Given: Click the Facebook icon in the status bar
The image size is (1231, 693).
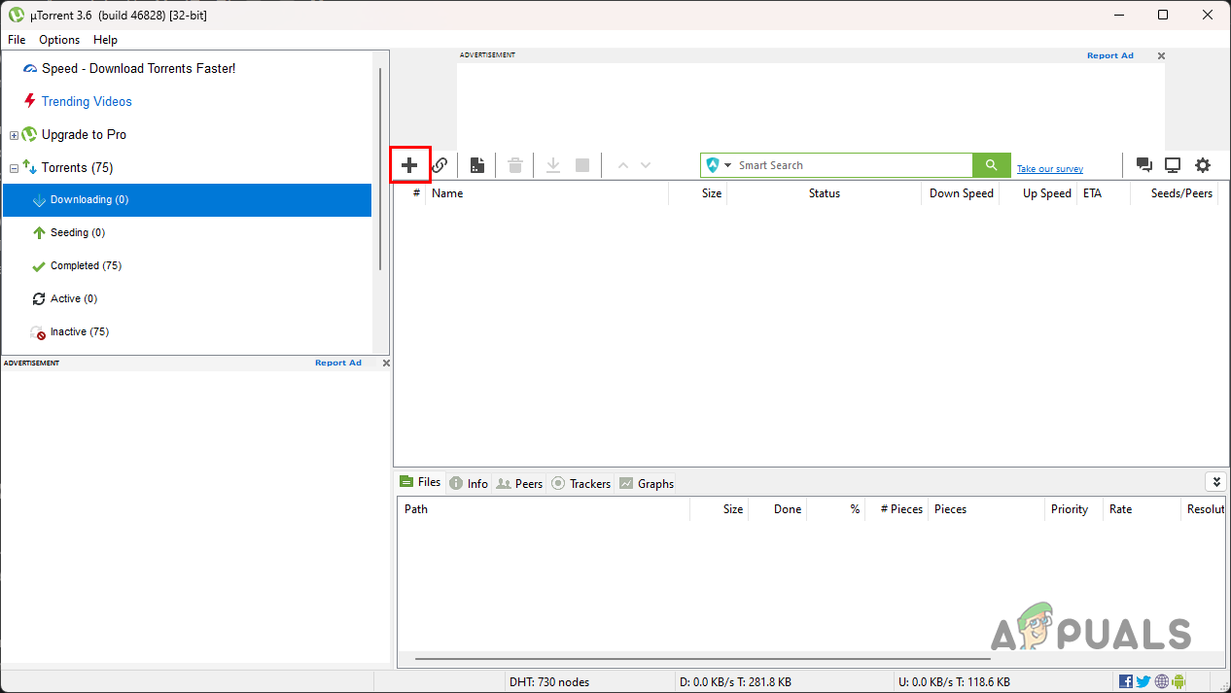Looking at the screenshot, I should pyautogui.click(x=1125, y=681).
